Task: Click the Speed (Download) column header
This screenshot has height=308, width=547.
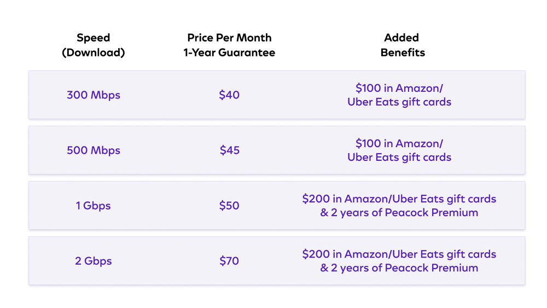Action: [93, 45]
